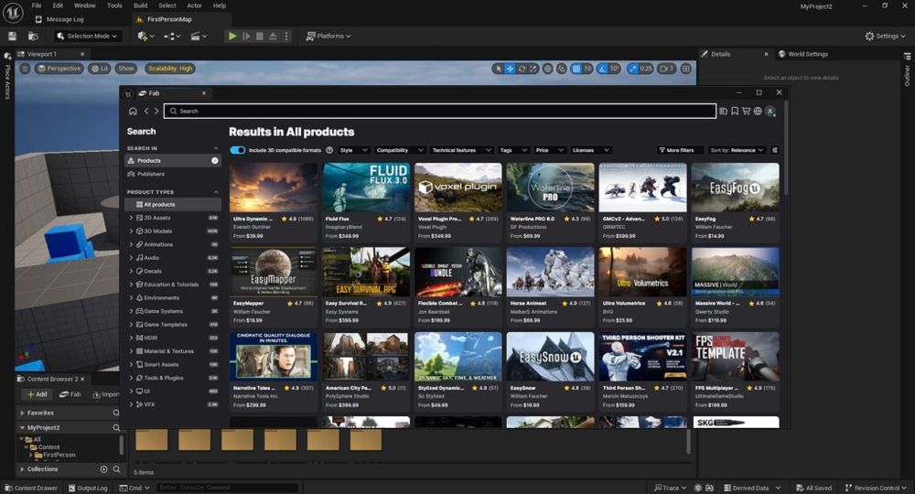This screenshot has width=915, height=494.
Task: Open the viewport hamburger options menu
Action: (x=25, y=69)
